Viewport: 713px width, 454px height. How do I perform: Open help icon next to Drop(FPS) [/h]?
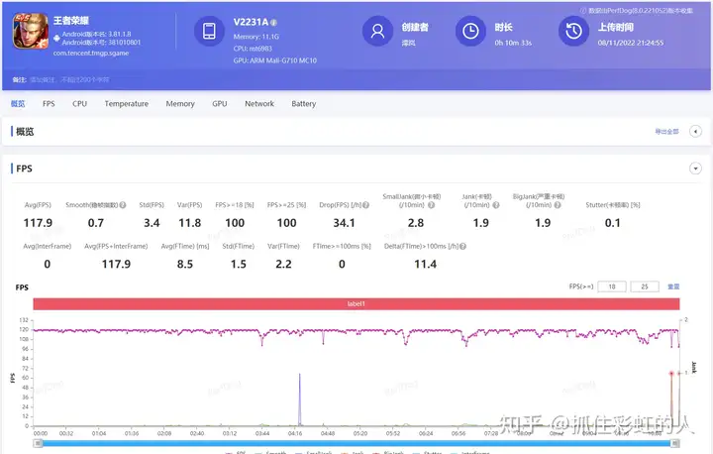[x=366, y=205]
